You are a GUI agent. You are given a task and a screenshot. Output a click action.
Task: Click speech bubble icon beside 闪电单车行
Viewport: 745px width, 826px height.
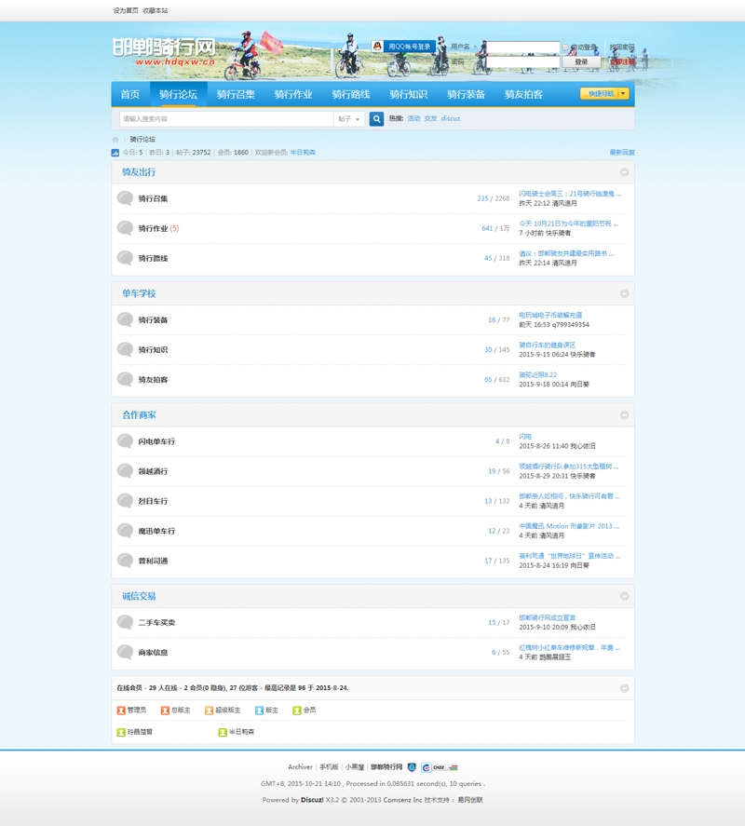pyautogui.click(x=125, y=441)
